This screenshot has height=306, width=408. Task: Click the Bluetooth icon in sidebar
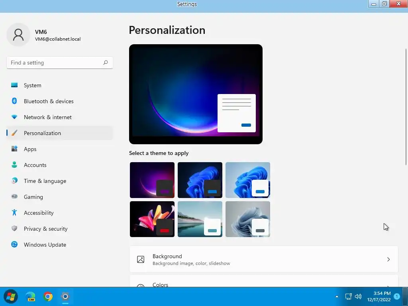(x=14, y=101)
